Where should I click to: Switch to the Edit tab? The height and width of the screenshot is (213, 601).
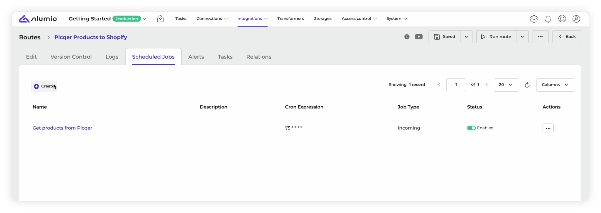coord(31,57)
